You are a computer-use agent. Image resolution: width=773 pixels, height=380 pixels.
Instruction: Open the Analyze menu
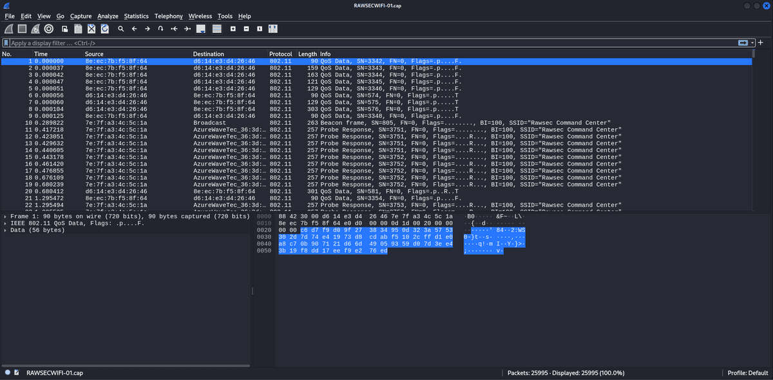click(x=108, y=16)
